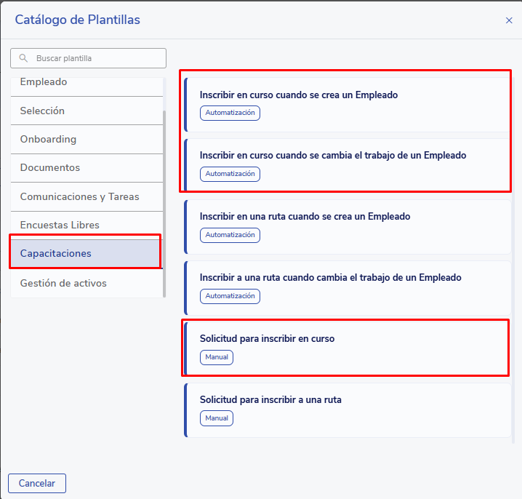Click the Cancelar button

click(x=37, y=483)
